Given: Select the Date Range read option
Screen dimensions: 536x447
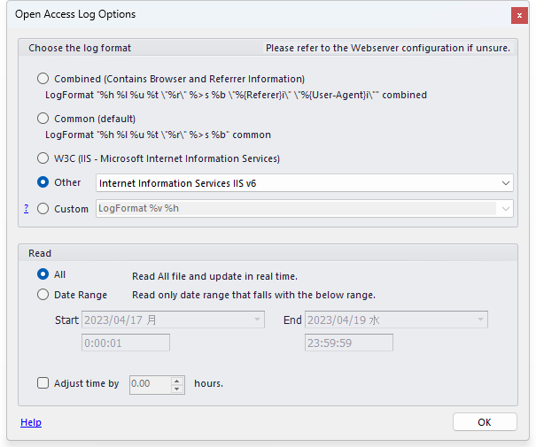Looking at the screenshot, I should point(43,295).
